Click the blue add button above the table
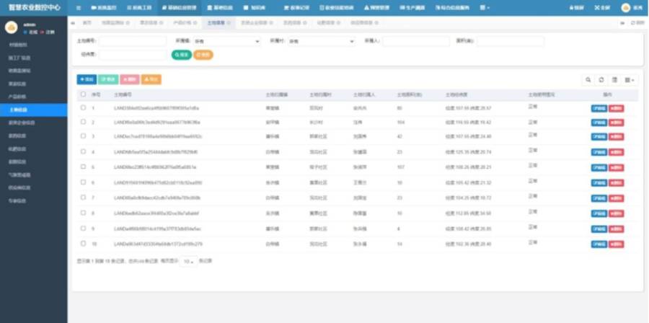This screenshot has height=323, width=649. point(87,79)
